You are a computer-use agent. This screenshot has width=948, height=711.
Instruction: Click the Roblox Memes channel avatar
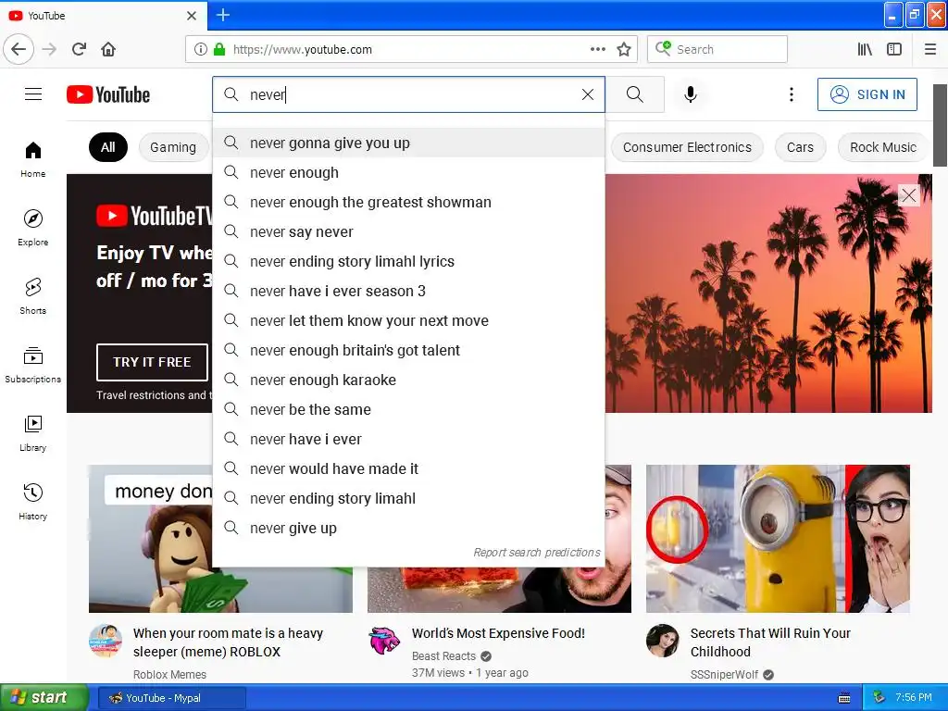tap(106, 641)
